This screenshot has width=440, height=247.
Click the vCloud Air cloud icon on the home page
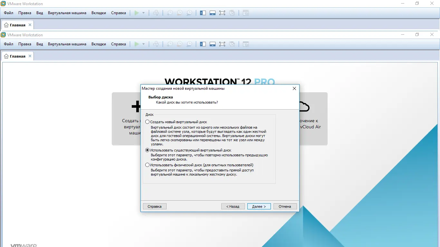(x=304, y=106)
